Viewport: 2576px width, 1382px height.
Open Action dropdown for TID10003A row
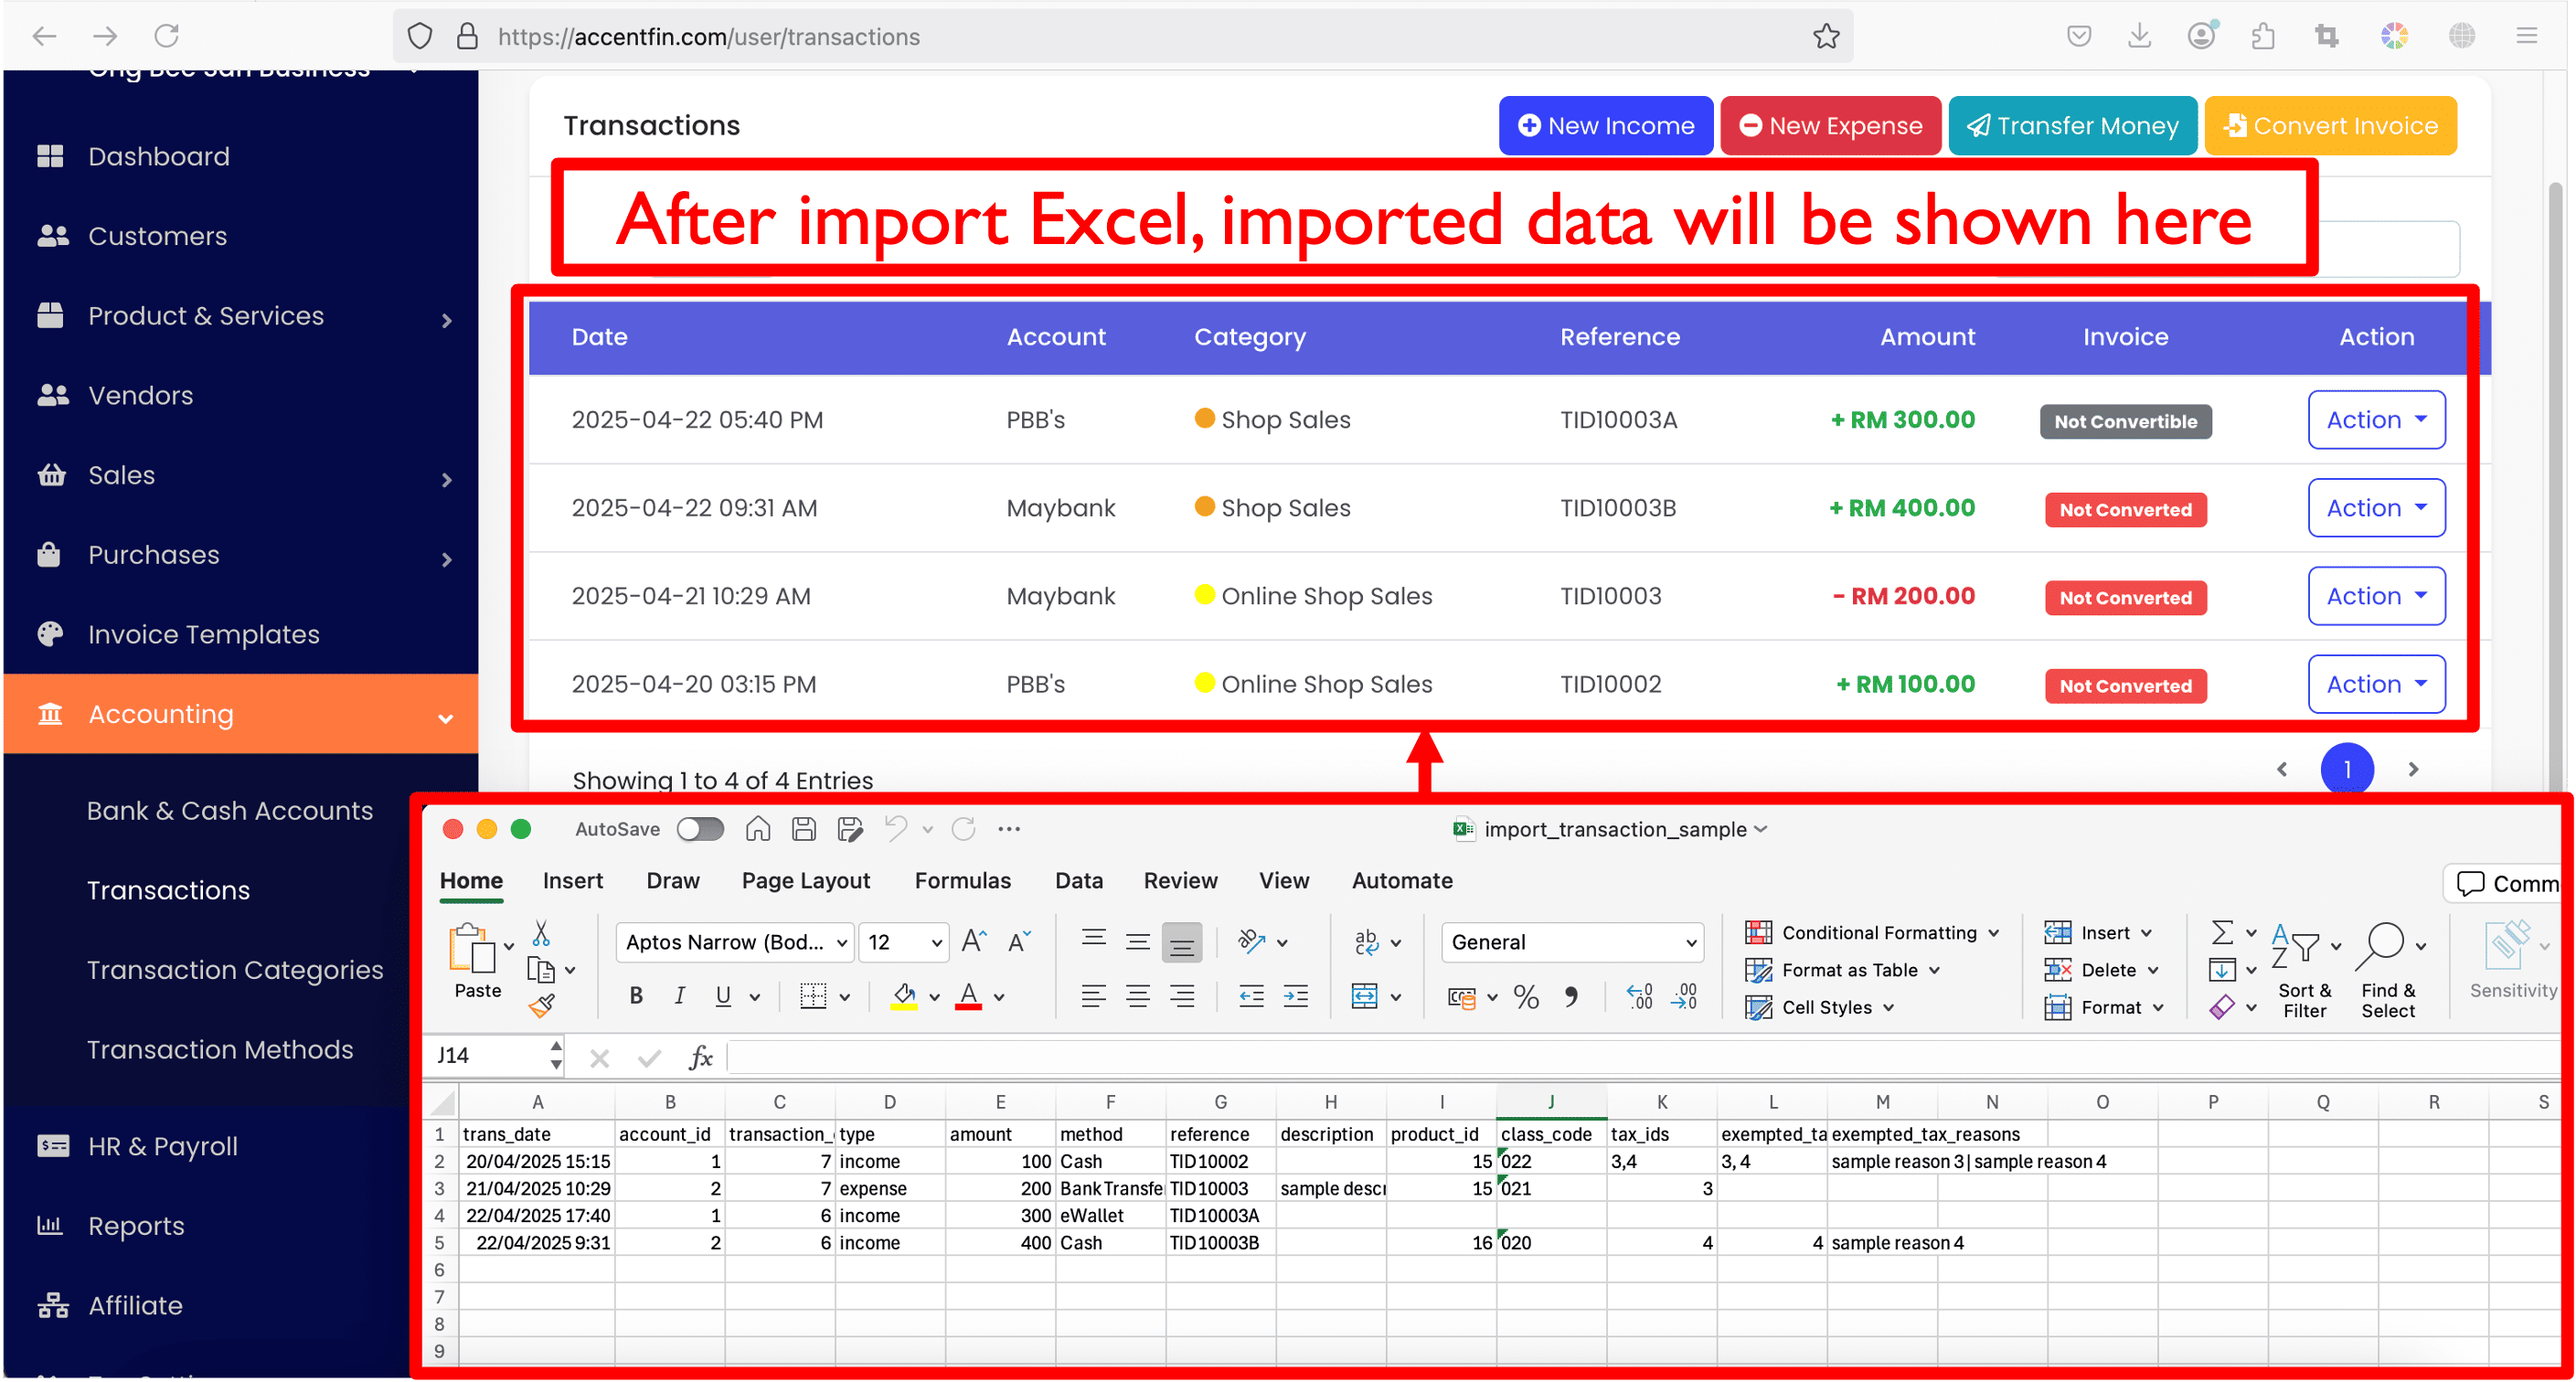coord(2376,420)
